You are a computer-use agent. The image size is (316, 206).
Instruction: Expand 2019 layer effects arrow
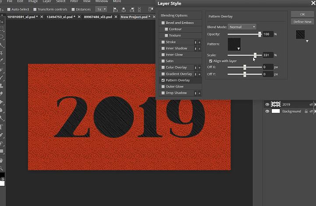315,104
